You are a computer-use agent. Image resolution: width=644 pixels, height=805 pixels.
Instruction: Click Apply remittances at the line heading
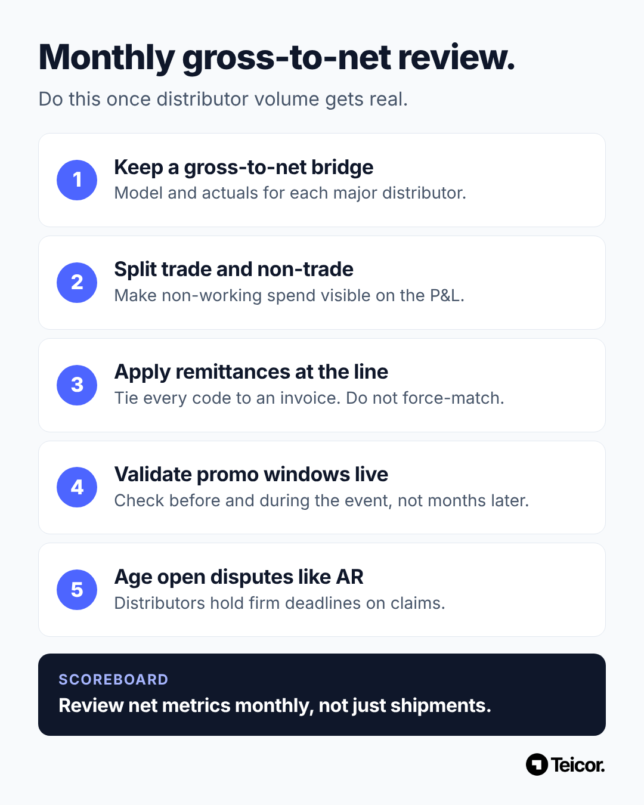tap(251, 372)
